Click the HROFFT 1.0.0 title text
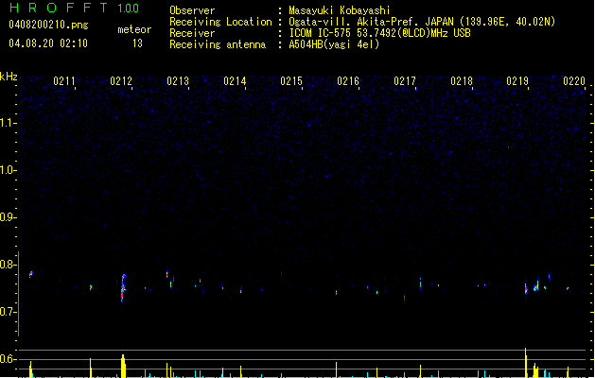This screenshot has width=595, height=378. pyautogui.click(x=74, y=8)
